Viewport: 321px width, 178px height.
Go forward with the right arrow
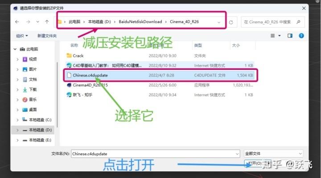pyautogui.click(x=28, y=22)
